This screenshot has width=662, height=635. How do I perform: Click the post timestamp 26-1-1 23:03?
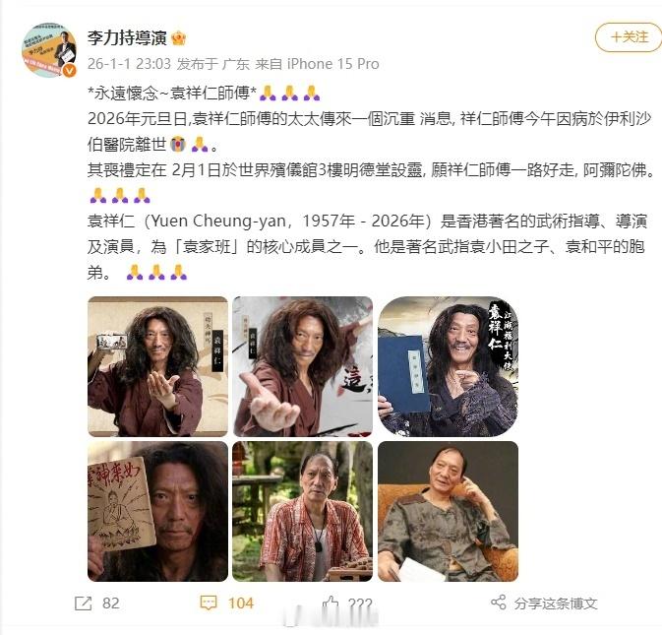(x=129, y=64)
